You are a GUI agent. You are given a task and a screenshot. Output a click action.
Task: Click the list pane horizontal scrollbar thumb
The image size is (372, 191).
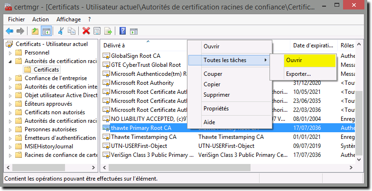[179, 168]
